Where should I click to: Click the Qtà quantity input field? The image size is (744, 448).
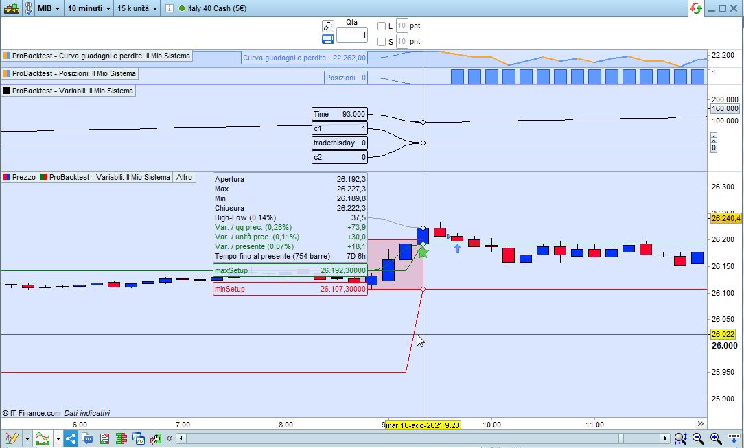(351, 35)
